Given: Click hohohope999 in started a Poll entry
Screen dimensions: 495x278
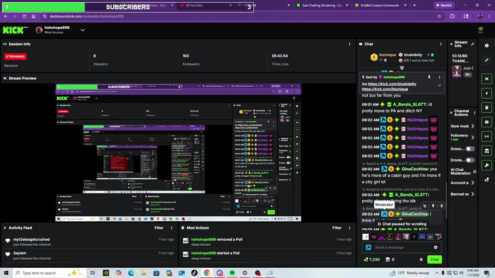Looking at the screenshot, I should point(203,253).
